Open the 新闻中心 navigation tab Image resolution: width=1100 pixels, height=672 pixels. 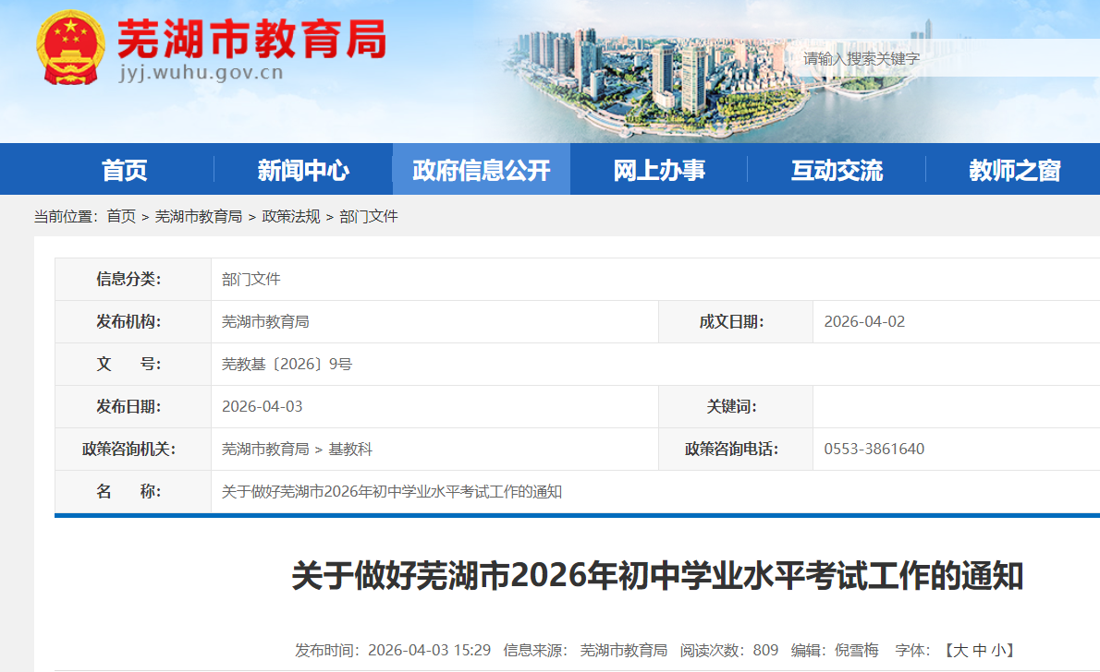point(303,170)
